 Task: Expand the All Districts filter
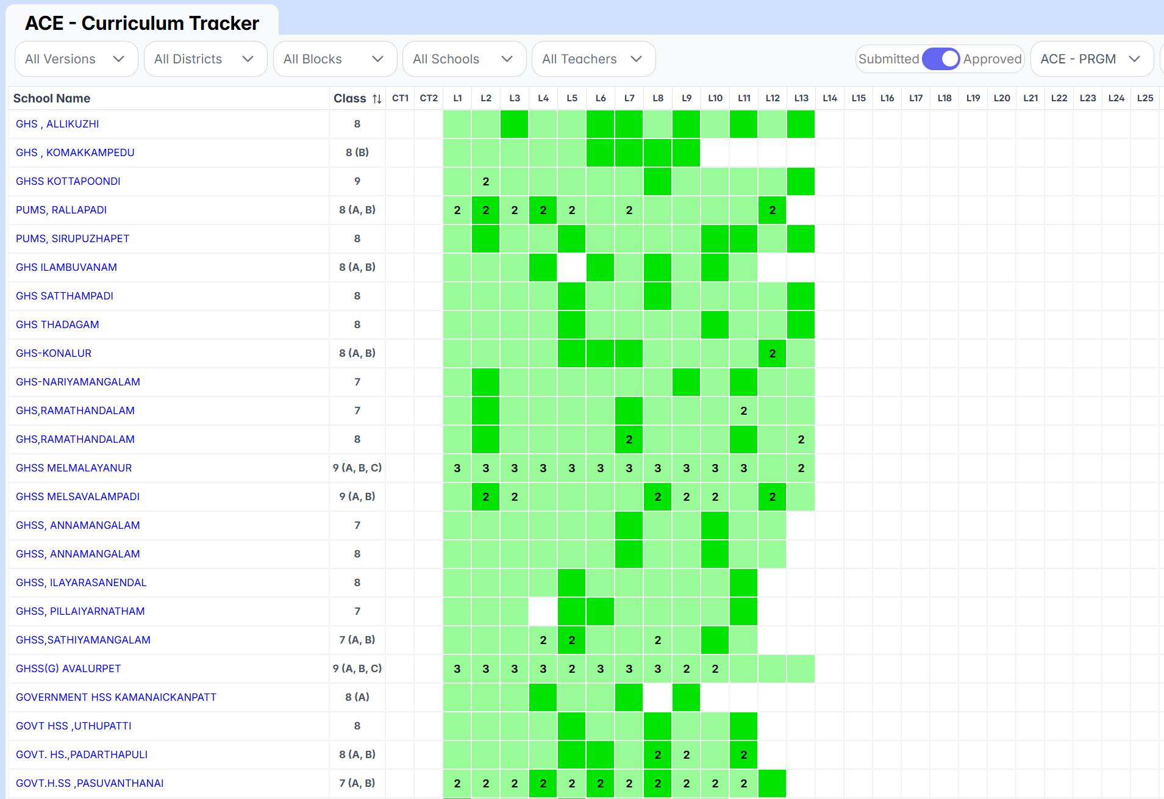[x=205, y=59]
